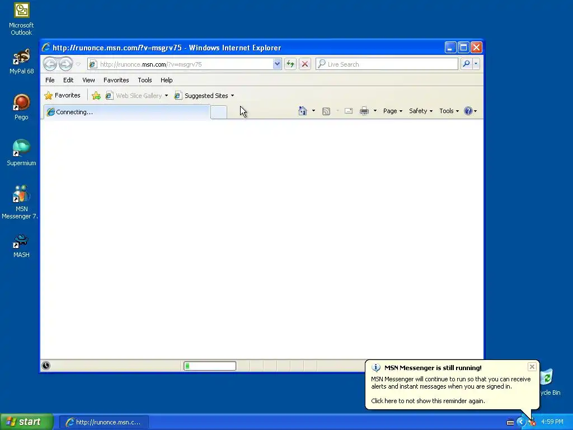This screenshot has height=430, width=573.
Task: Click the 4:59 PM taskbar clock
Action: (552, 422)
